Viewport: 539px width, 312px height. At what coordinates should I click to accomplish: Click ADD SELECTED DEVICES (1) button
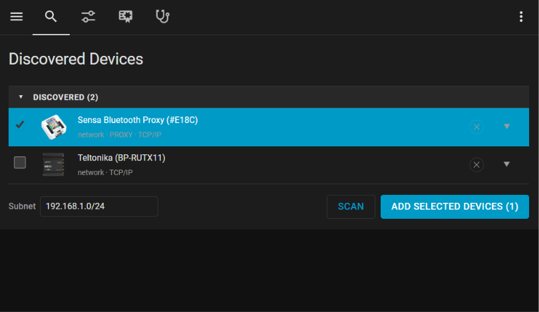click(454, 206)
